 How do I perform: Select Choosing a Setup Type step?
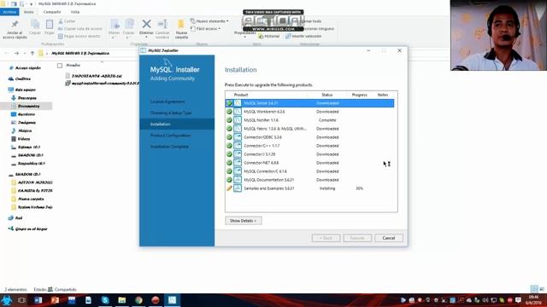171,113
